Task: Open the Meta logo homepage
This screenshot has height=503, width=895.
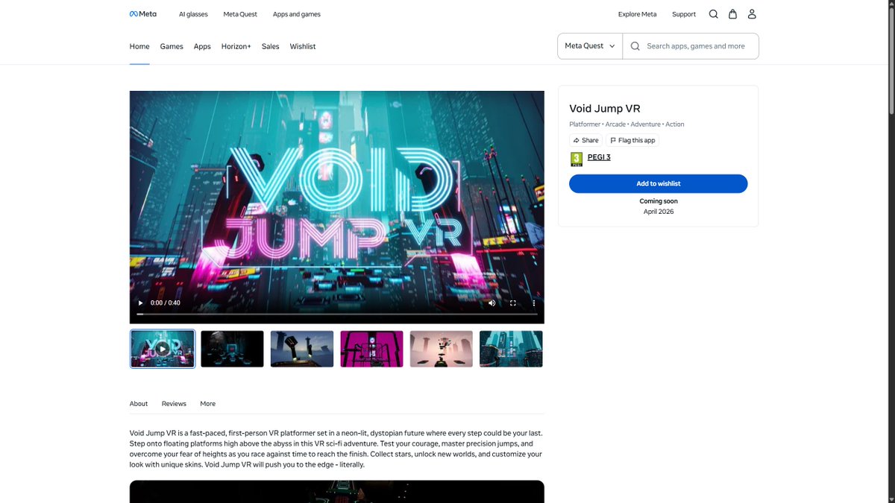Action: (x=143, y=14)
